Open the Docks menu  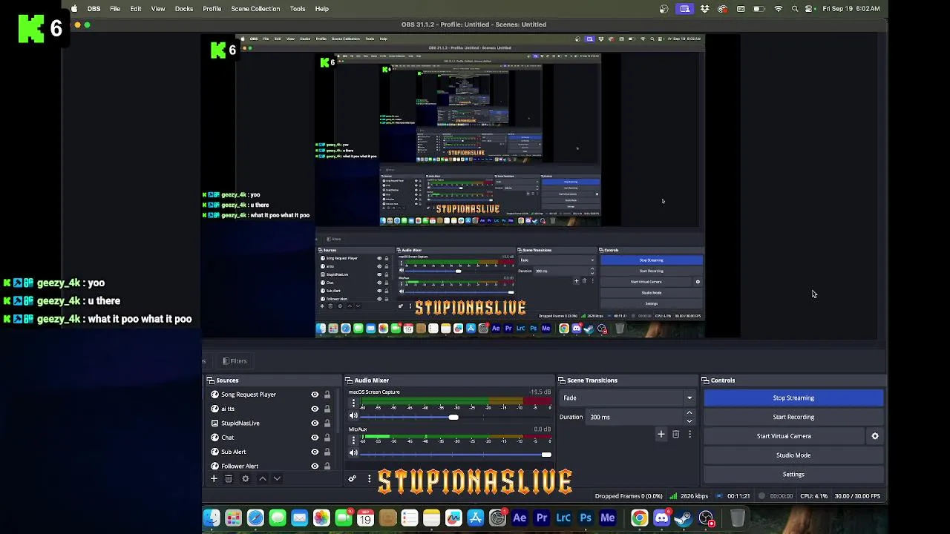click(x=184, y=9)
